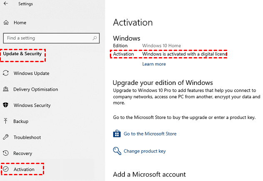Click the product key icon
Image resolution: width=263 pixels, height=181 pixels.
pyautogui.click(x=117, y=151)
